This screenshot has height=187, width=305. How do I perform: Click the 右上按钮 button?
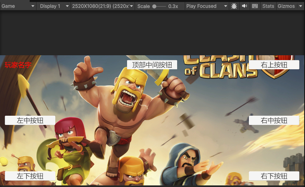click(274, 65)
